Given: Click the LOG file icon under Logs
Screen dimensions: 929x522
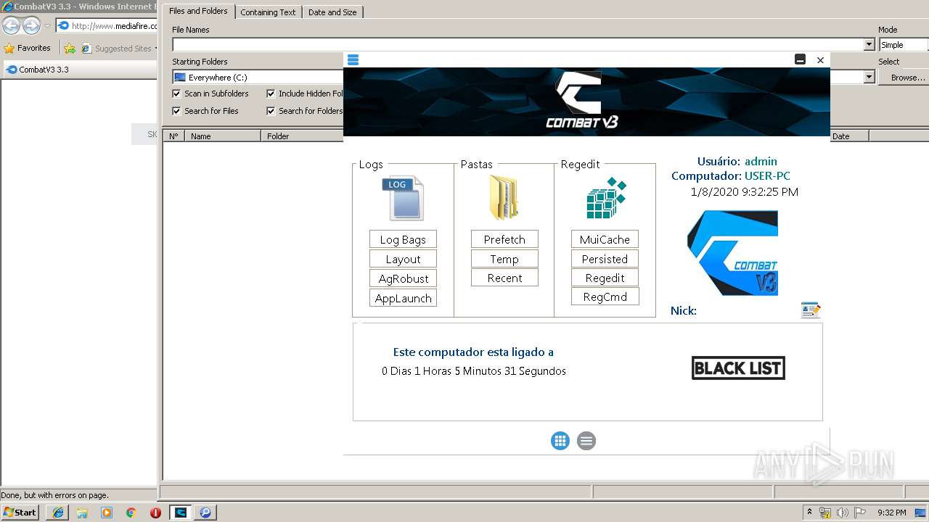Looking at the screenshot, I should 403,198.
